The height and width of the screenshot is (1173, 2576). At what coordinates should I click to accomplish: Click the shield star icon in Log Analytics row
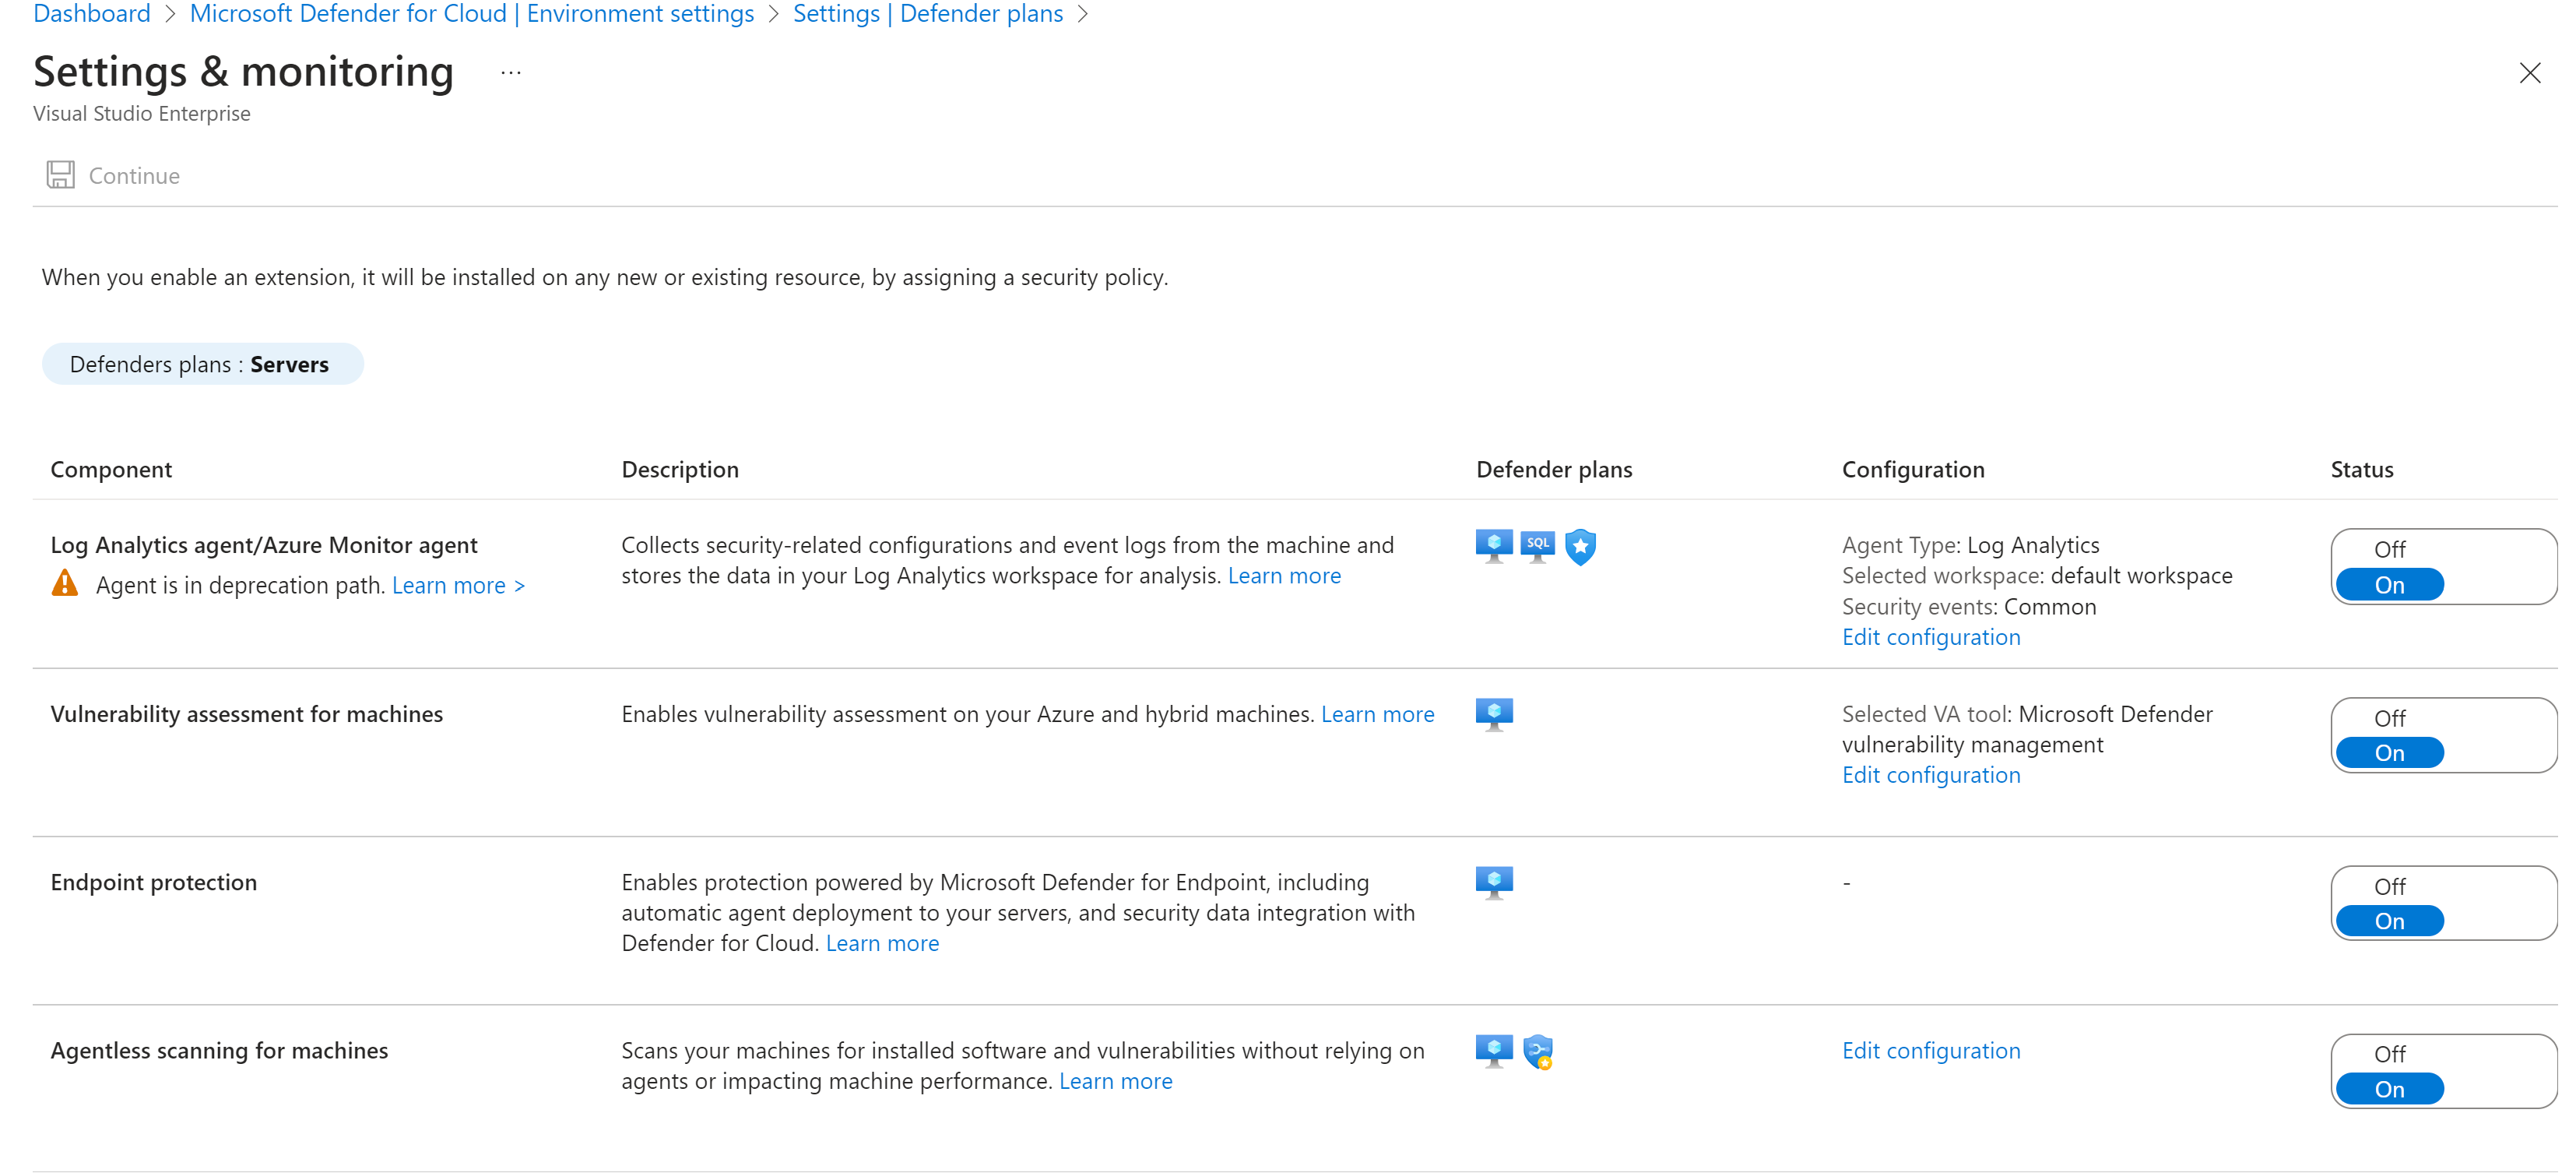pos(1580,547)
